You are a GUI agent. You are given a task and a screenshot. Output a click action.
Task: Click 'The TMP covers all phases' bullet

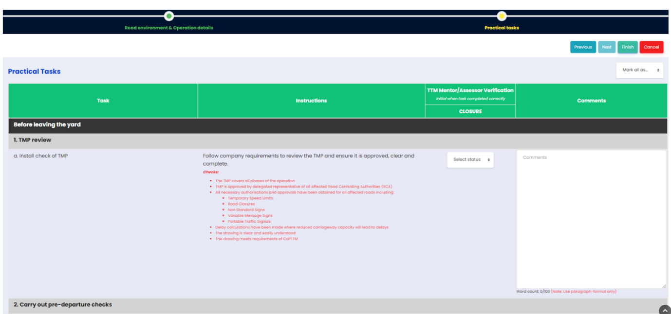(x=255, y=181)
